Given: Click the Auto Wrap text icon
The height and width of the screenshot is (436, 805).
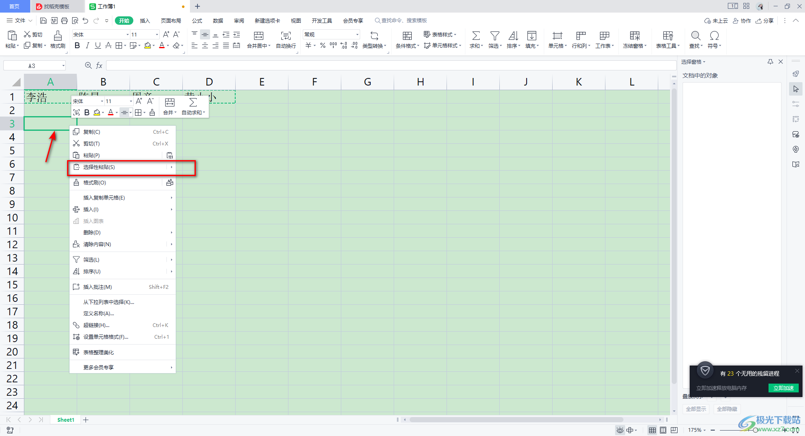Looking at the screenshot, I should (286, 36).
